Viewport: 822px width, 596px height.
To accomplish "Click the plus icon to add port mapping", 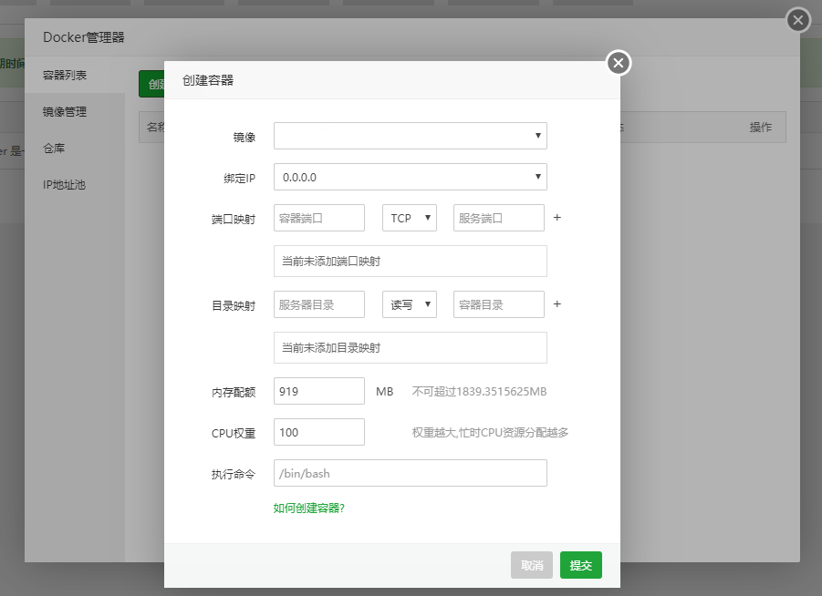I will 557,219.
